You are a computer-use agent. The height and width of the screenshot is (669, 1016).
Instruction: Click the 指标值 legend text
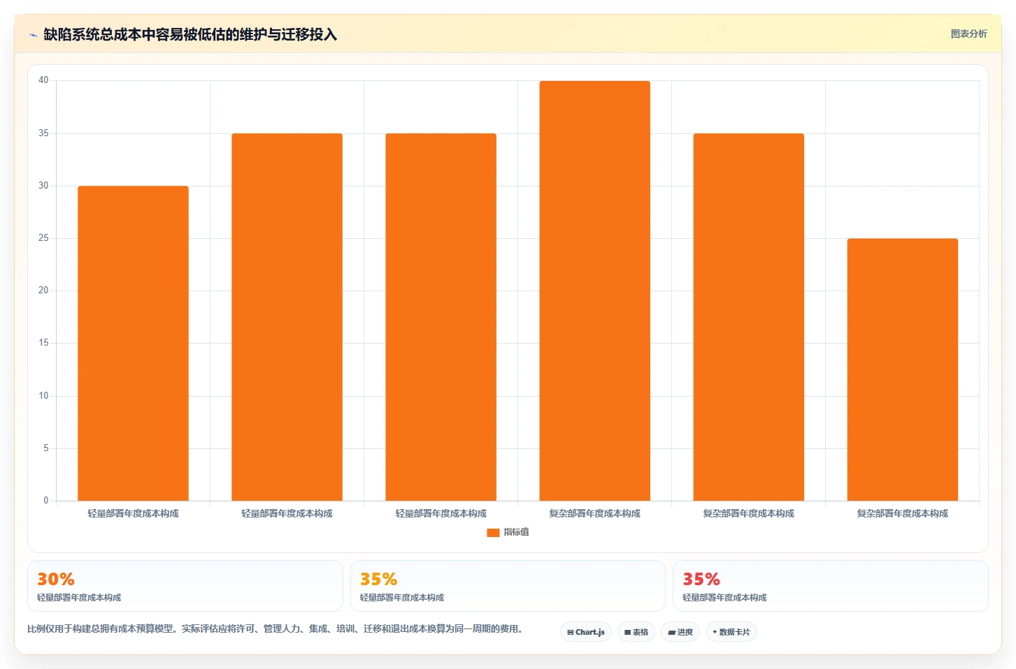tap(517, 532)
